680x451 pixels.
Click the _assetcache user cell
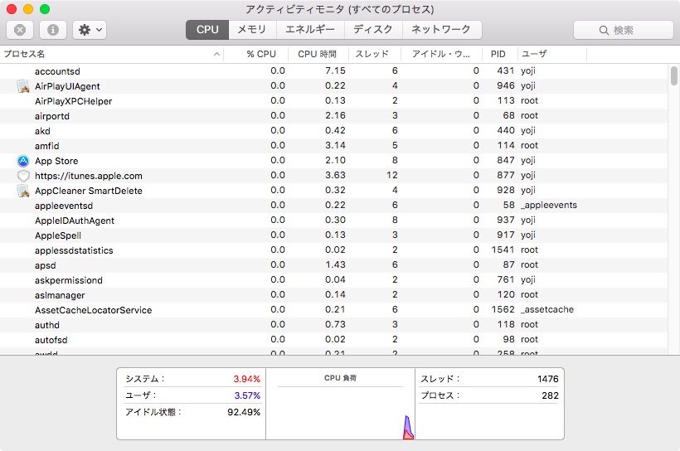coord(547,309)
